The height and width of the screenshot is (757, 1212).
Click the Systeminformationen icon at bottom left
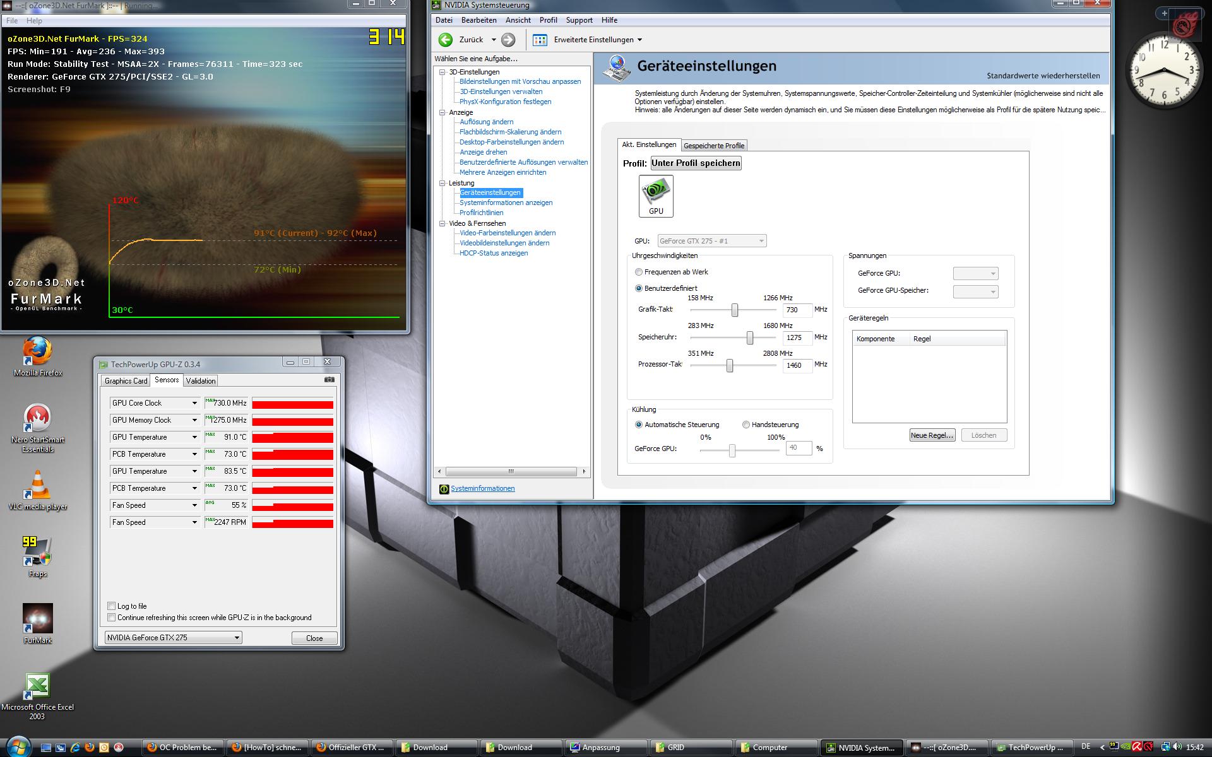click(444, 489)
